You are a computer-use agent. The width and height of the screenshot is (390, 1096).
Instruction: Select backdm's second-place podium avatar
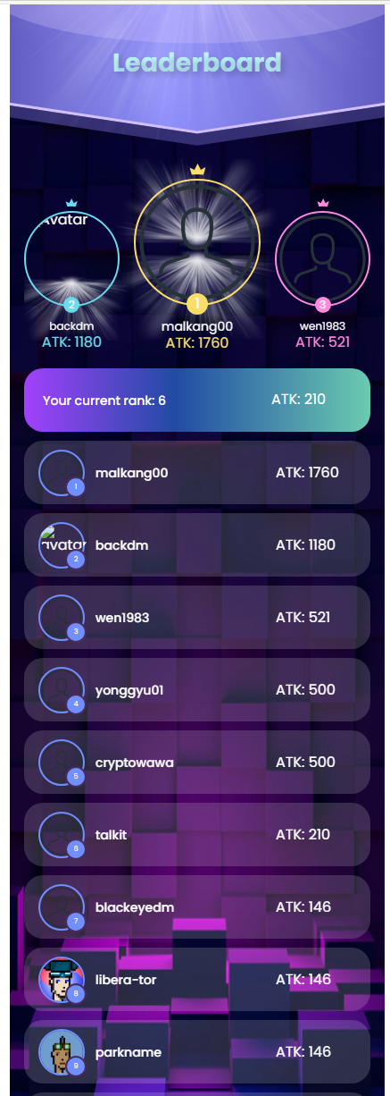point(71,257)
